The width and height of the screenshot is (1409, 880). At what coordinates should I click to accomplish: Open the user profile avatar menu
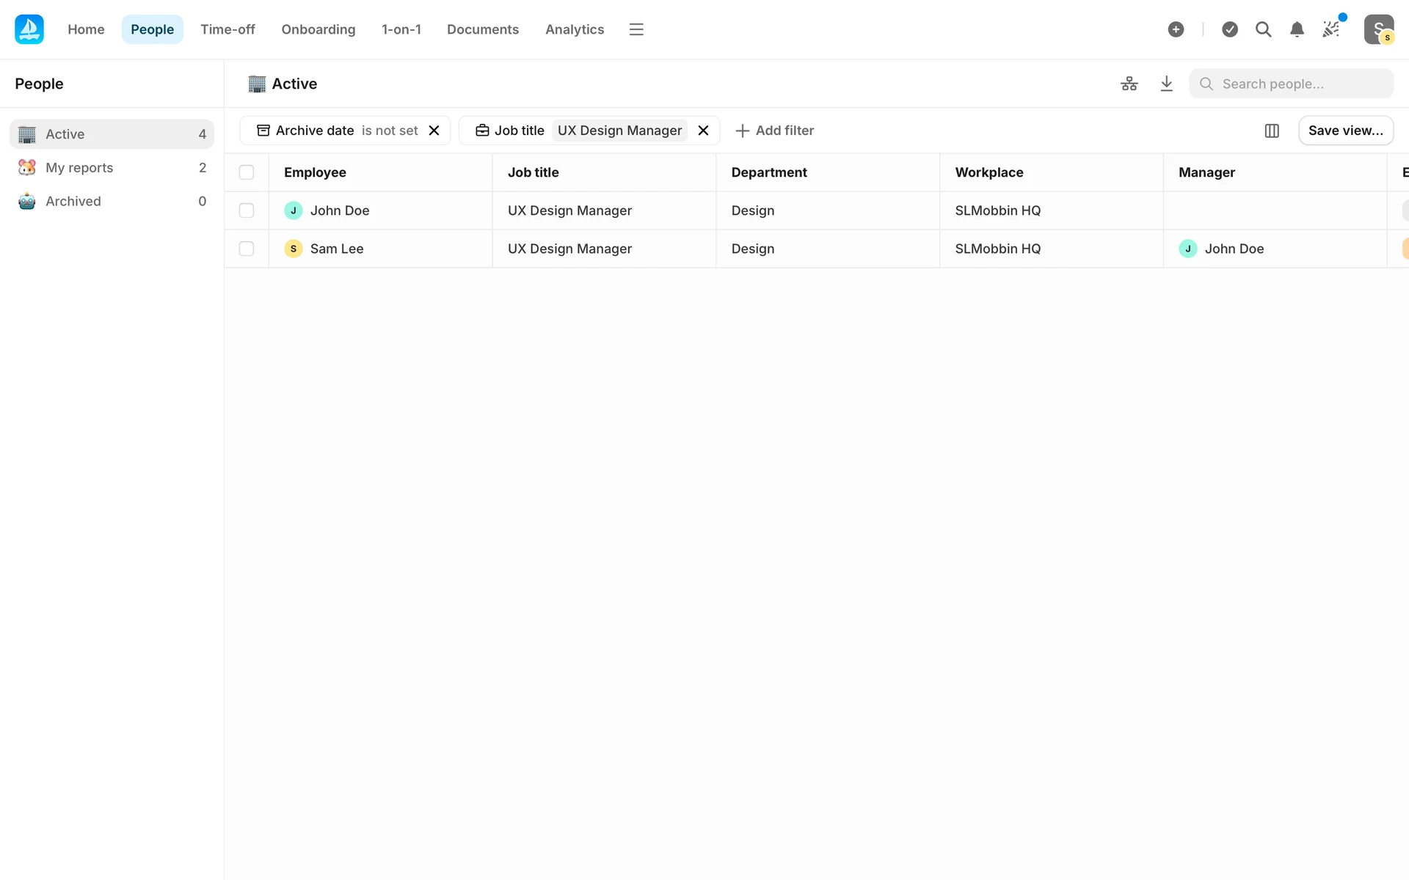1378,29
